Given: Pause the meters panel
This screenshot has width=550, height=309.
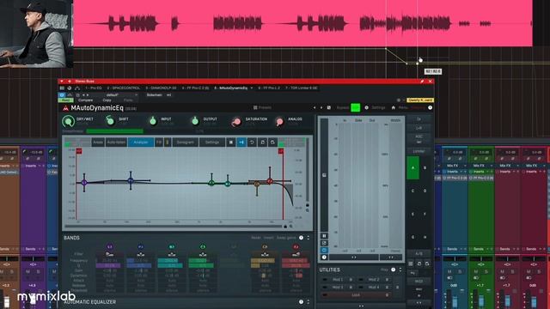Looking at the screenshot, I should 324,236.
